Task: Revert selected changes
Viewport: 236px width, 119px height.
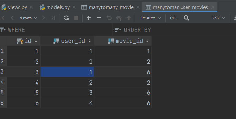Action: click(x=109, y=18)
